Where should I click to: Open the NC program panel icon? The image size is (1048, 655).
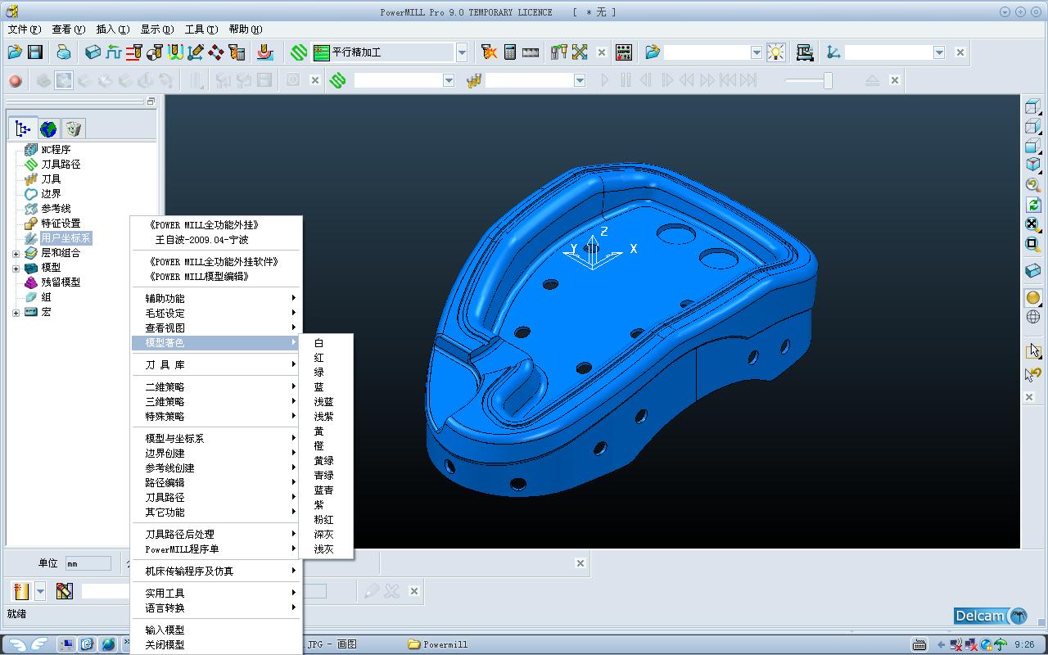[623, 52]
